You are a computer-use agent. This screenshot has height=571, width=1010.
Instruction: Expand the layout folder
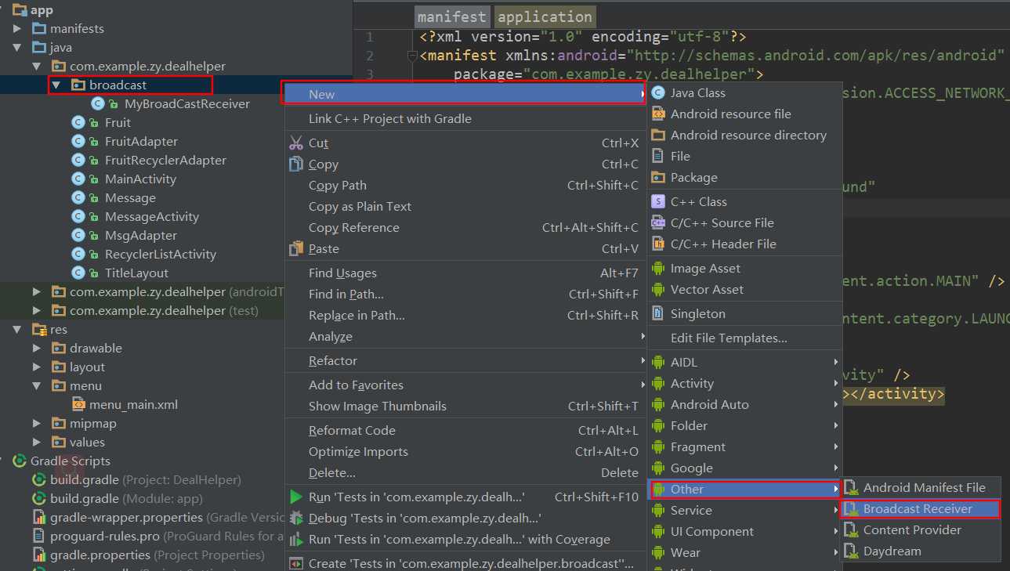point(37,367)
